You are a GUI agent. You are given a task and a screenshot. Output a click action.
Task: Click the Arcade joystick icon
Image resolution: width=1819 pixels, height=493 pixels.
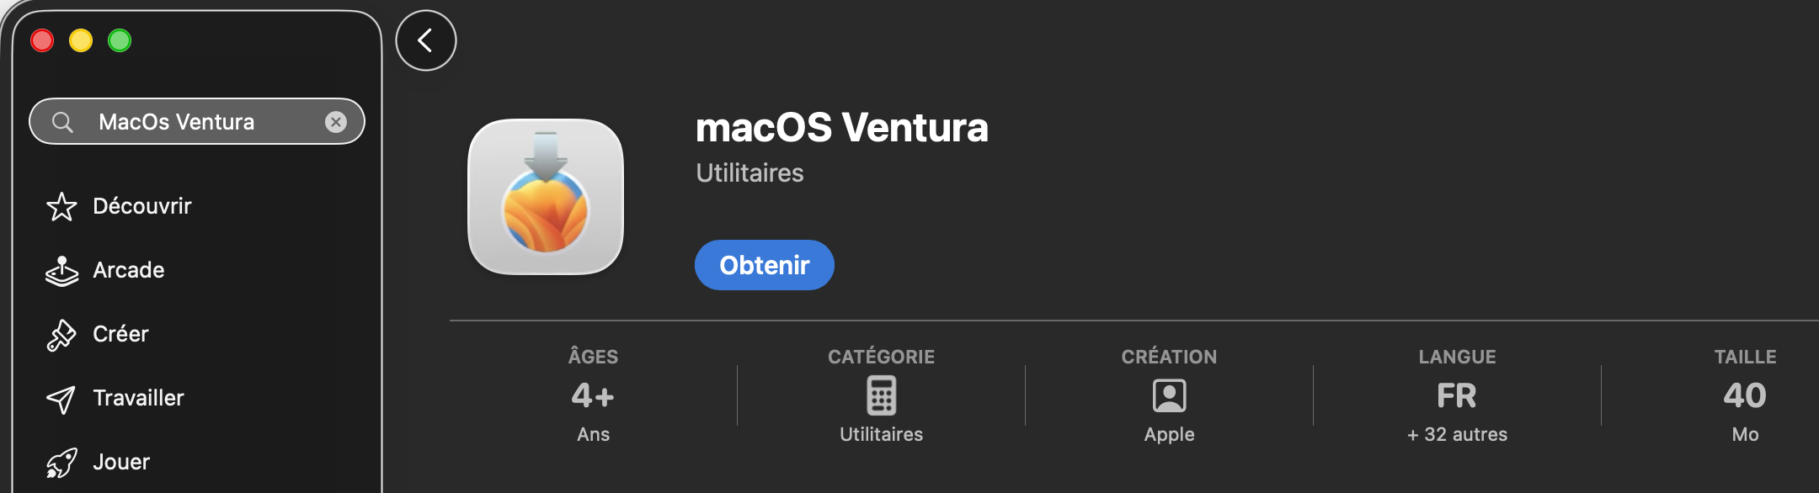pyautogui.click(x=61, y=271)
